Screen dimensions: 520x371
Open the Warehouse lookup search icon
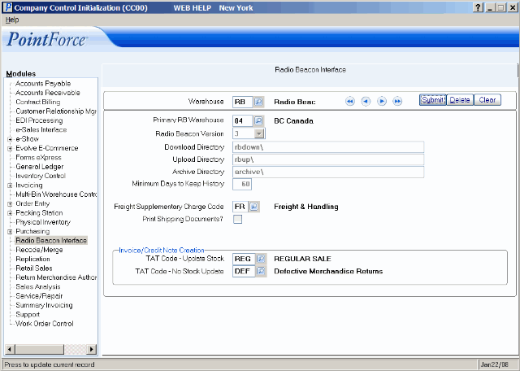tap(258, 102)
